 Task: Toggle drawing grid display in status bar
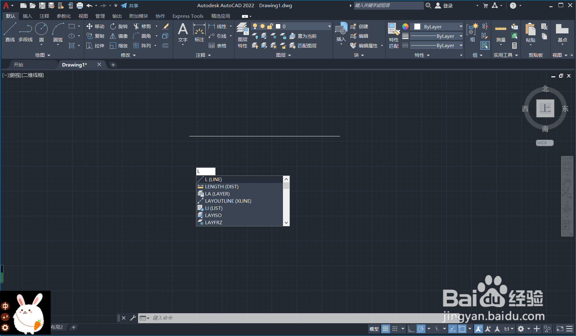(x=386, y=329)
